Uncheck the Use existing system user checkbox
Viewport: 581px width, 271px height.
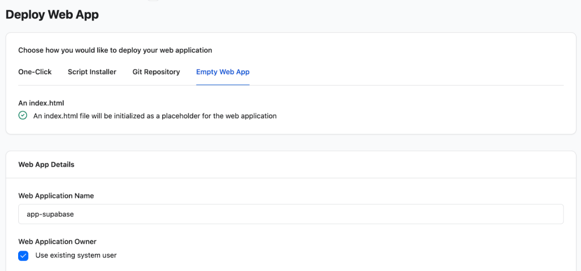pyautogui.click(x=23, y=256)
